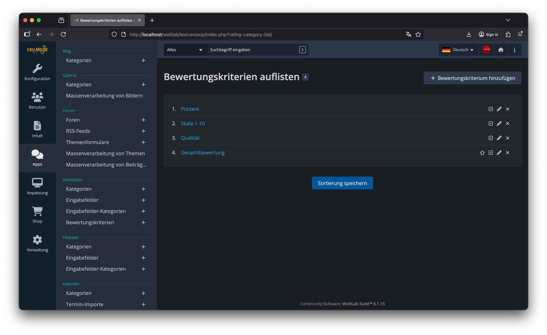This screenshot has height=335, width=547.
Task: Go to the home page icon
Action: click(501, 50)
